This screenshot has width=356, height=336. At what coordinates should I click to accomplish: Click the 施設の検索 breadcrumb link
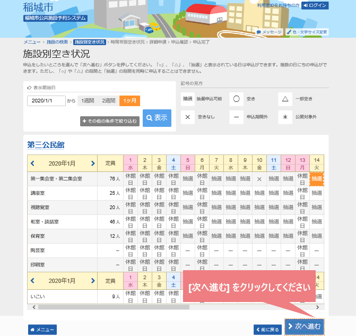[57, 42]
